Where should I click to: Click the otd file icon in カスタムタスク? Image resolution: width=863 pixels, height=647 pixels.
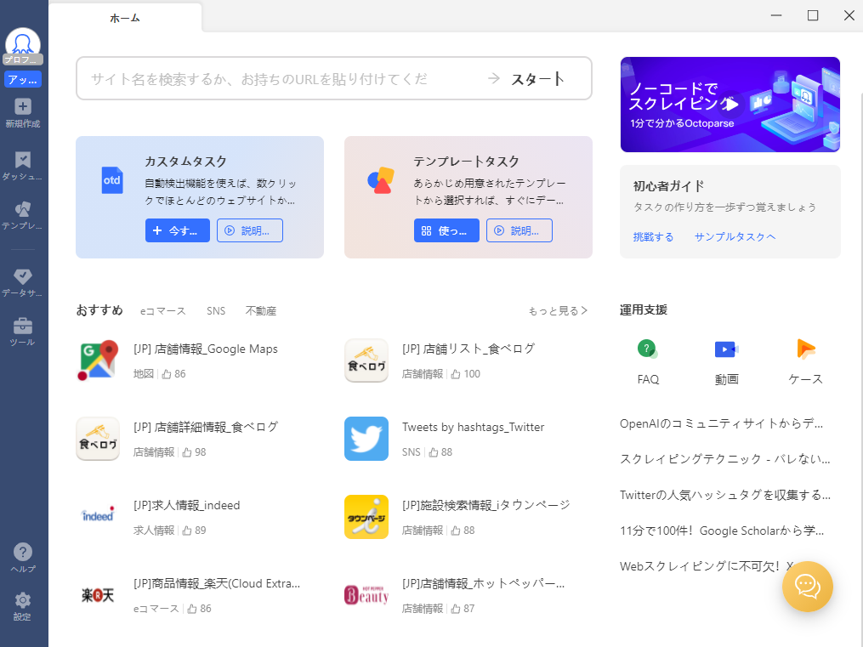111,180
